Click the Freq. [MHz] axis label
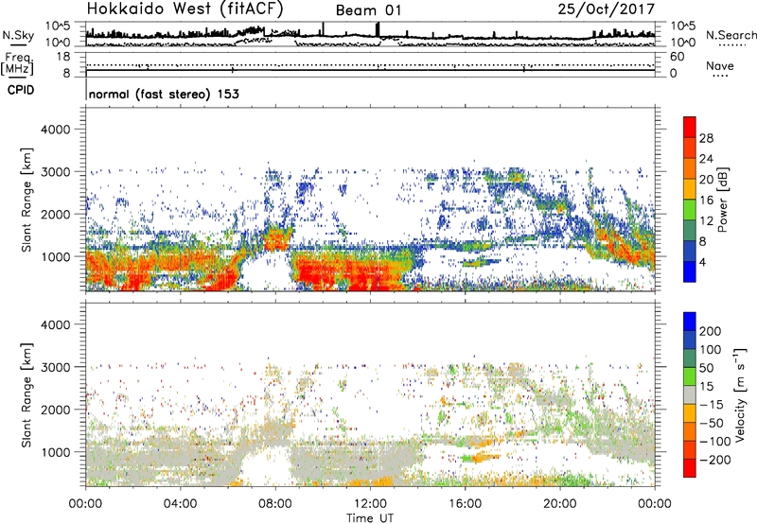This screenshot has height=524, width=757. click(x=17, y=63)
